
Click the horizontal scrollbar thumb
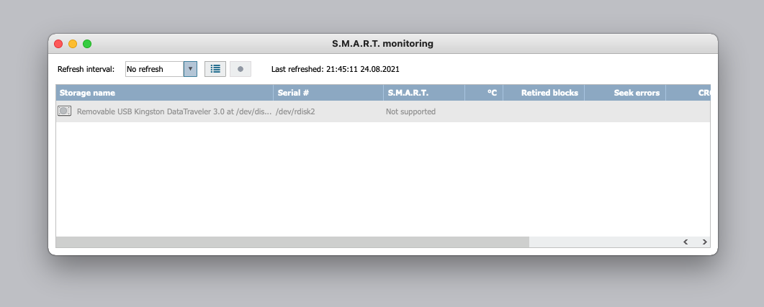click(x=292, y=242)
